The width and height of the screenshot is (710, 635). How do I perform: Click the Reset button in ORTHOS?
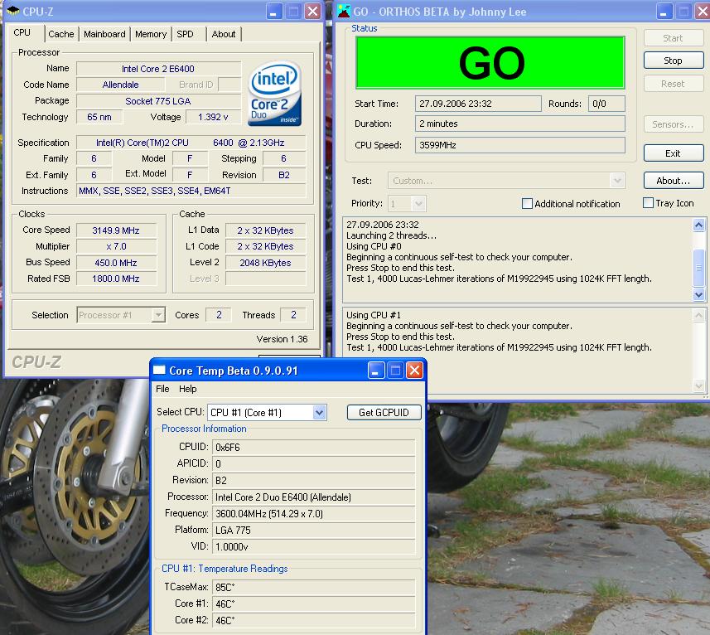click(674, 84)
